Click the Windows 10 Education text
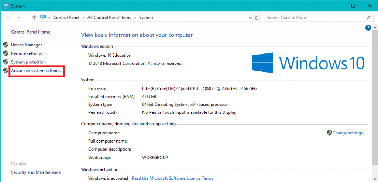378x182 pixels. [110, 55]
